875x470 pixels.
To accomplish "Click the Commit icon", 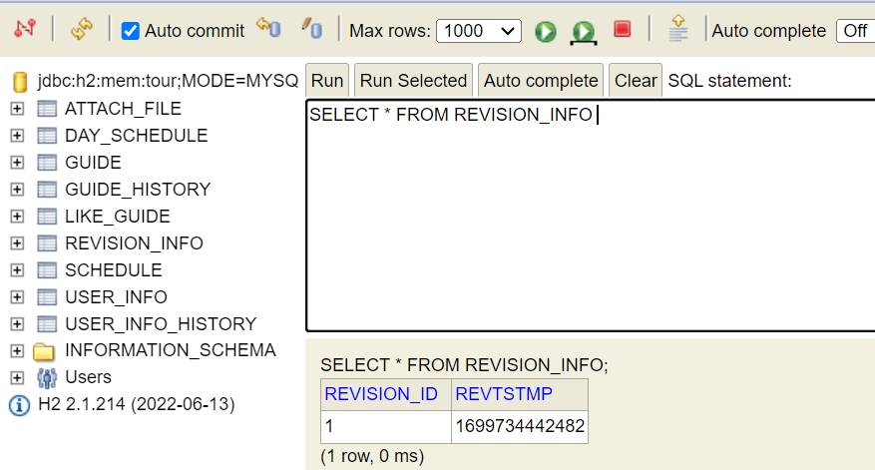I will 312,29.
